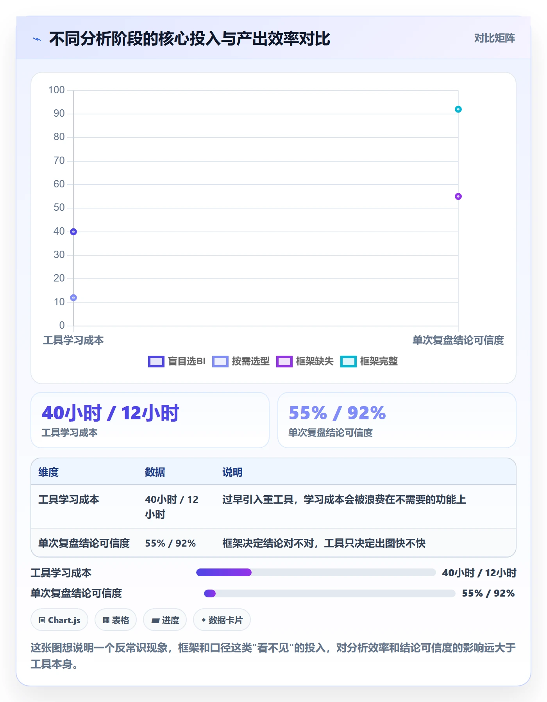Click the y-axis tick label 50

(x=59, y=207)
